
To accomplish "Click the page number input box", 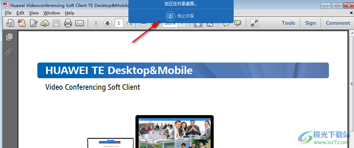I will tap(119, 23).
